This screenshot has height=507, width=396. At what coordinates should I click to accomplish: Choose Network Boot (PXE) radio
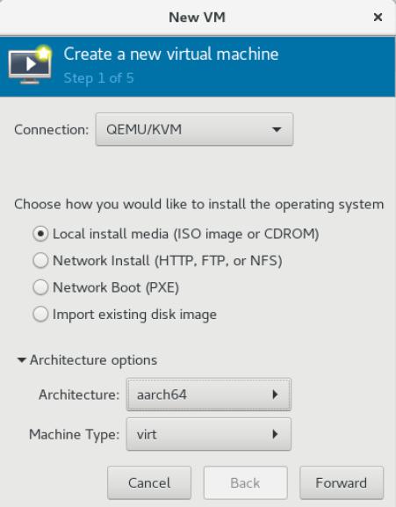(40, 287)
